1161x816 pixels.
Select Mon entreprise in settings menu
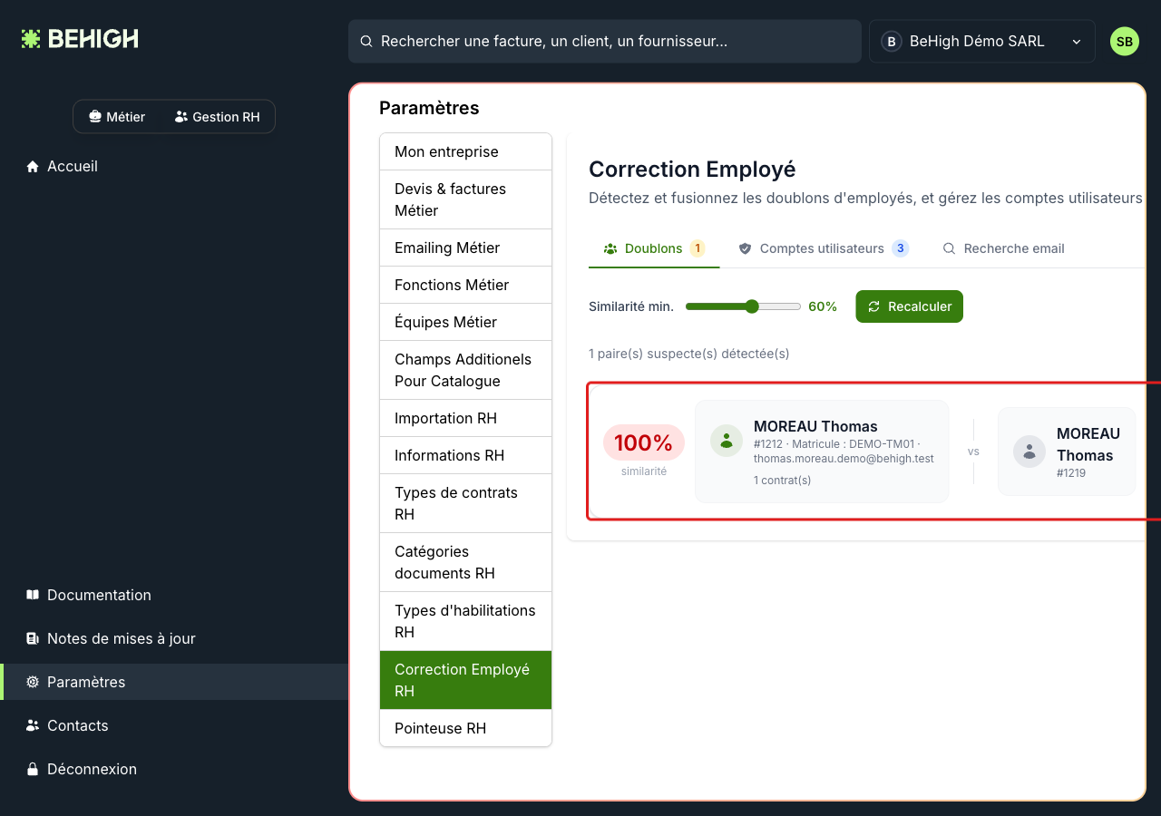(x=465, y=151)
